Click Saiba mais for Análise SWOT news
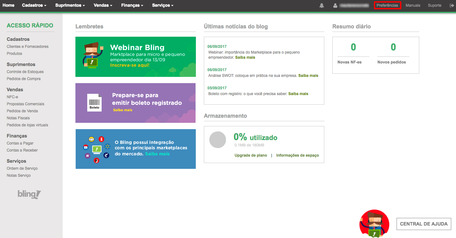Screen dimensions: 456x238 (x=308, y=76)
